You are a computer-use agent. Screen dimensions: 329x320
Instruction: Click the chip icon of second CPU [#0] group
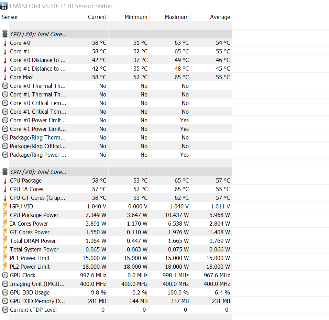point(5,172)
